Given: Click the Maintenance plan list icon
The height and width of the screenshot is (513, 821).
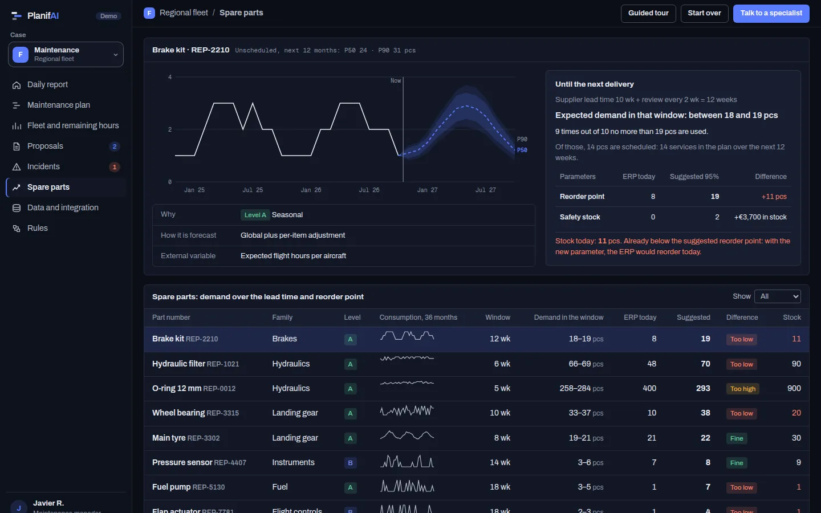Looking at the screenshot, I should pos(17,105).
